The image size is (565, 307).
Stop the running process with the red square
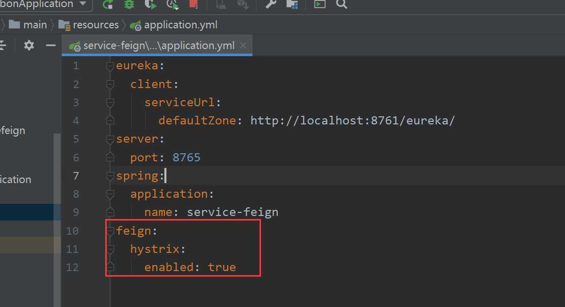pos(194,4)
